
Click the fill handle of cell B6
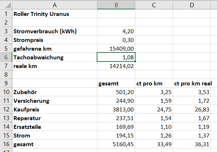pyautogui.click(x=135, y=61)
